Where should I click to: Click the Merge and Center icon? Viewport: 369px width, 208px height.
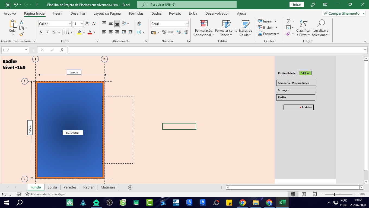139,32
